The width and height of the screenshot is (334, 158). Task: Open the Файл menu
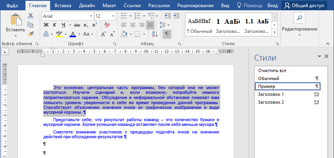pos(12,6)
